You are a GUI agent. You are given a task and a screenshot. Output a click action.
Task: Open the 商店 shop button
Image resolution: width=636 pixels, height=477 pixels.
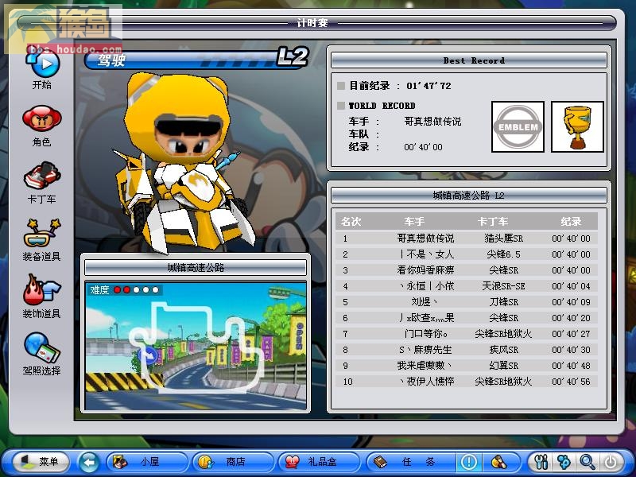tap(233, 462)
